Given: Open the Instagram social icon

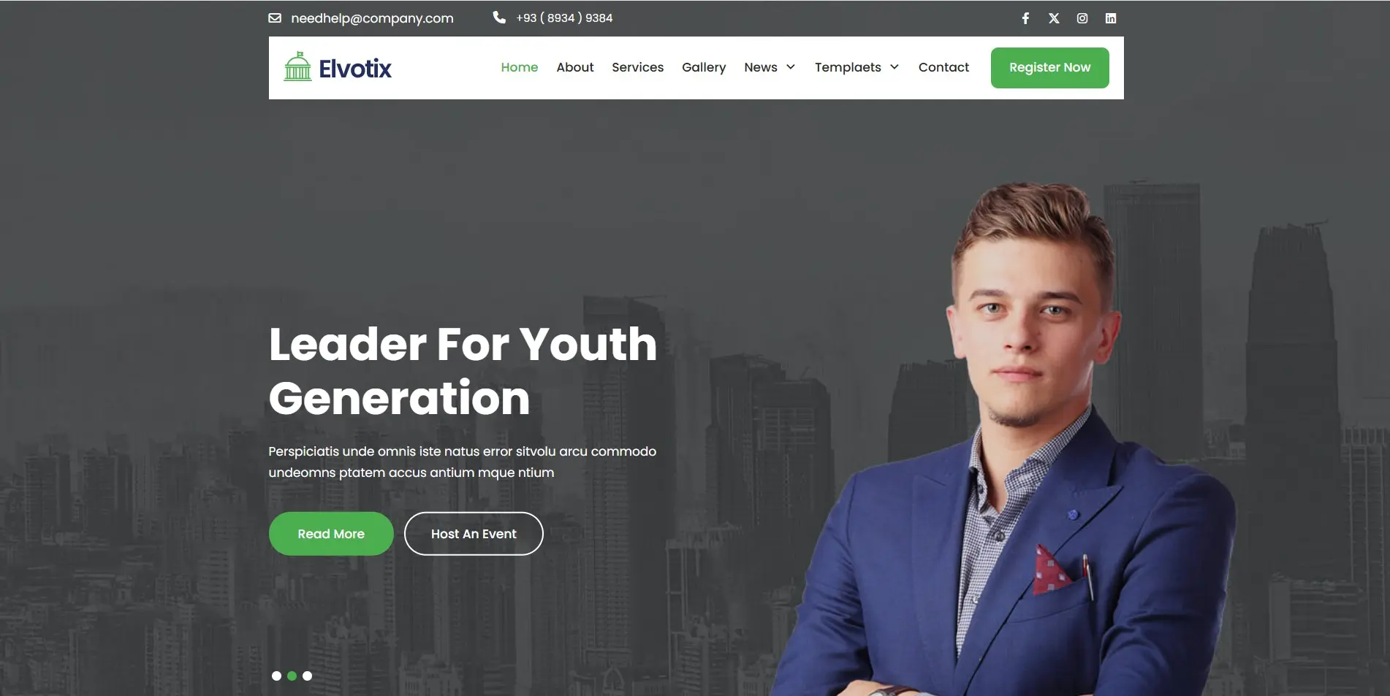Looking at the screenshot, I should pos(1082,18).
